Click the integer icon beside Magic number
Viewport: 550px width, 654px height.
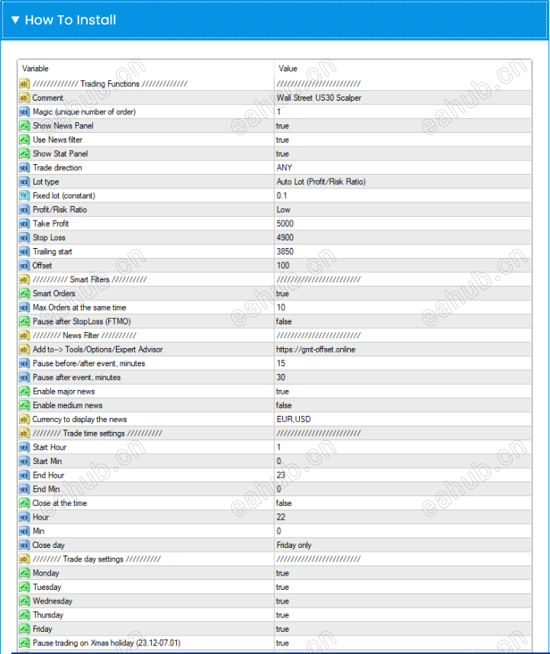point(24,111)
